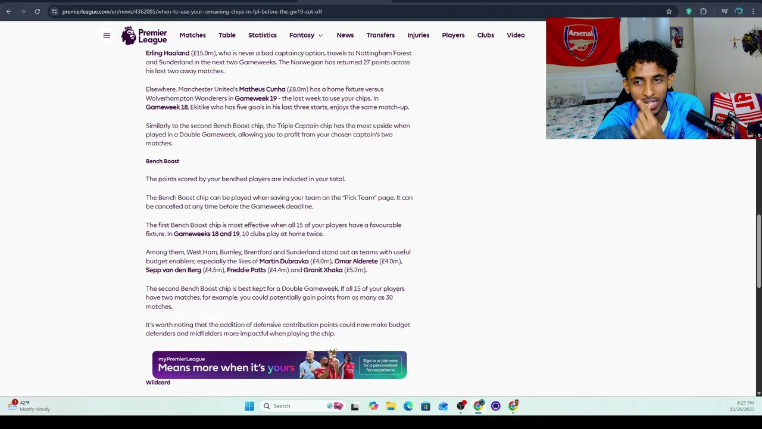Open OBS Studio from the taskbar
The width and height of the screenshot is (762, 429).
461,406
